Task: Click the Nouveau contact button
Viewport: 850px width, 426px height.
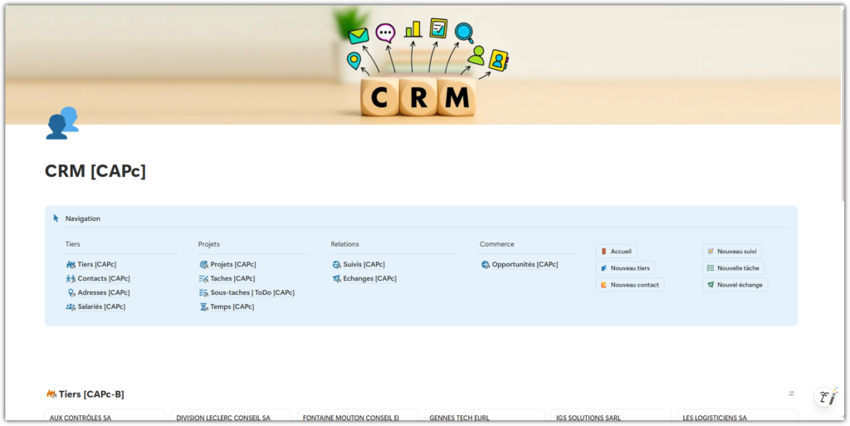Action: coord(630,285)
